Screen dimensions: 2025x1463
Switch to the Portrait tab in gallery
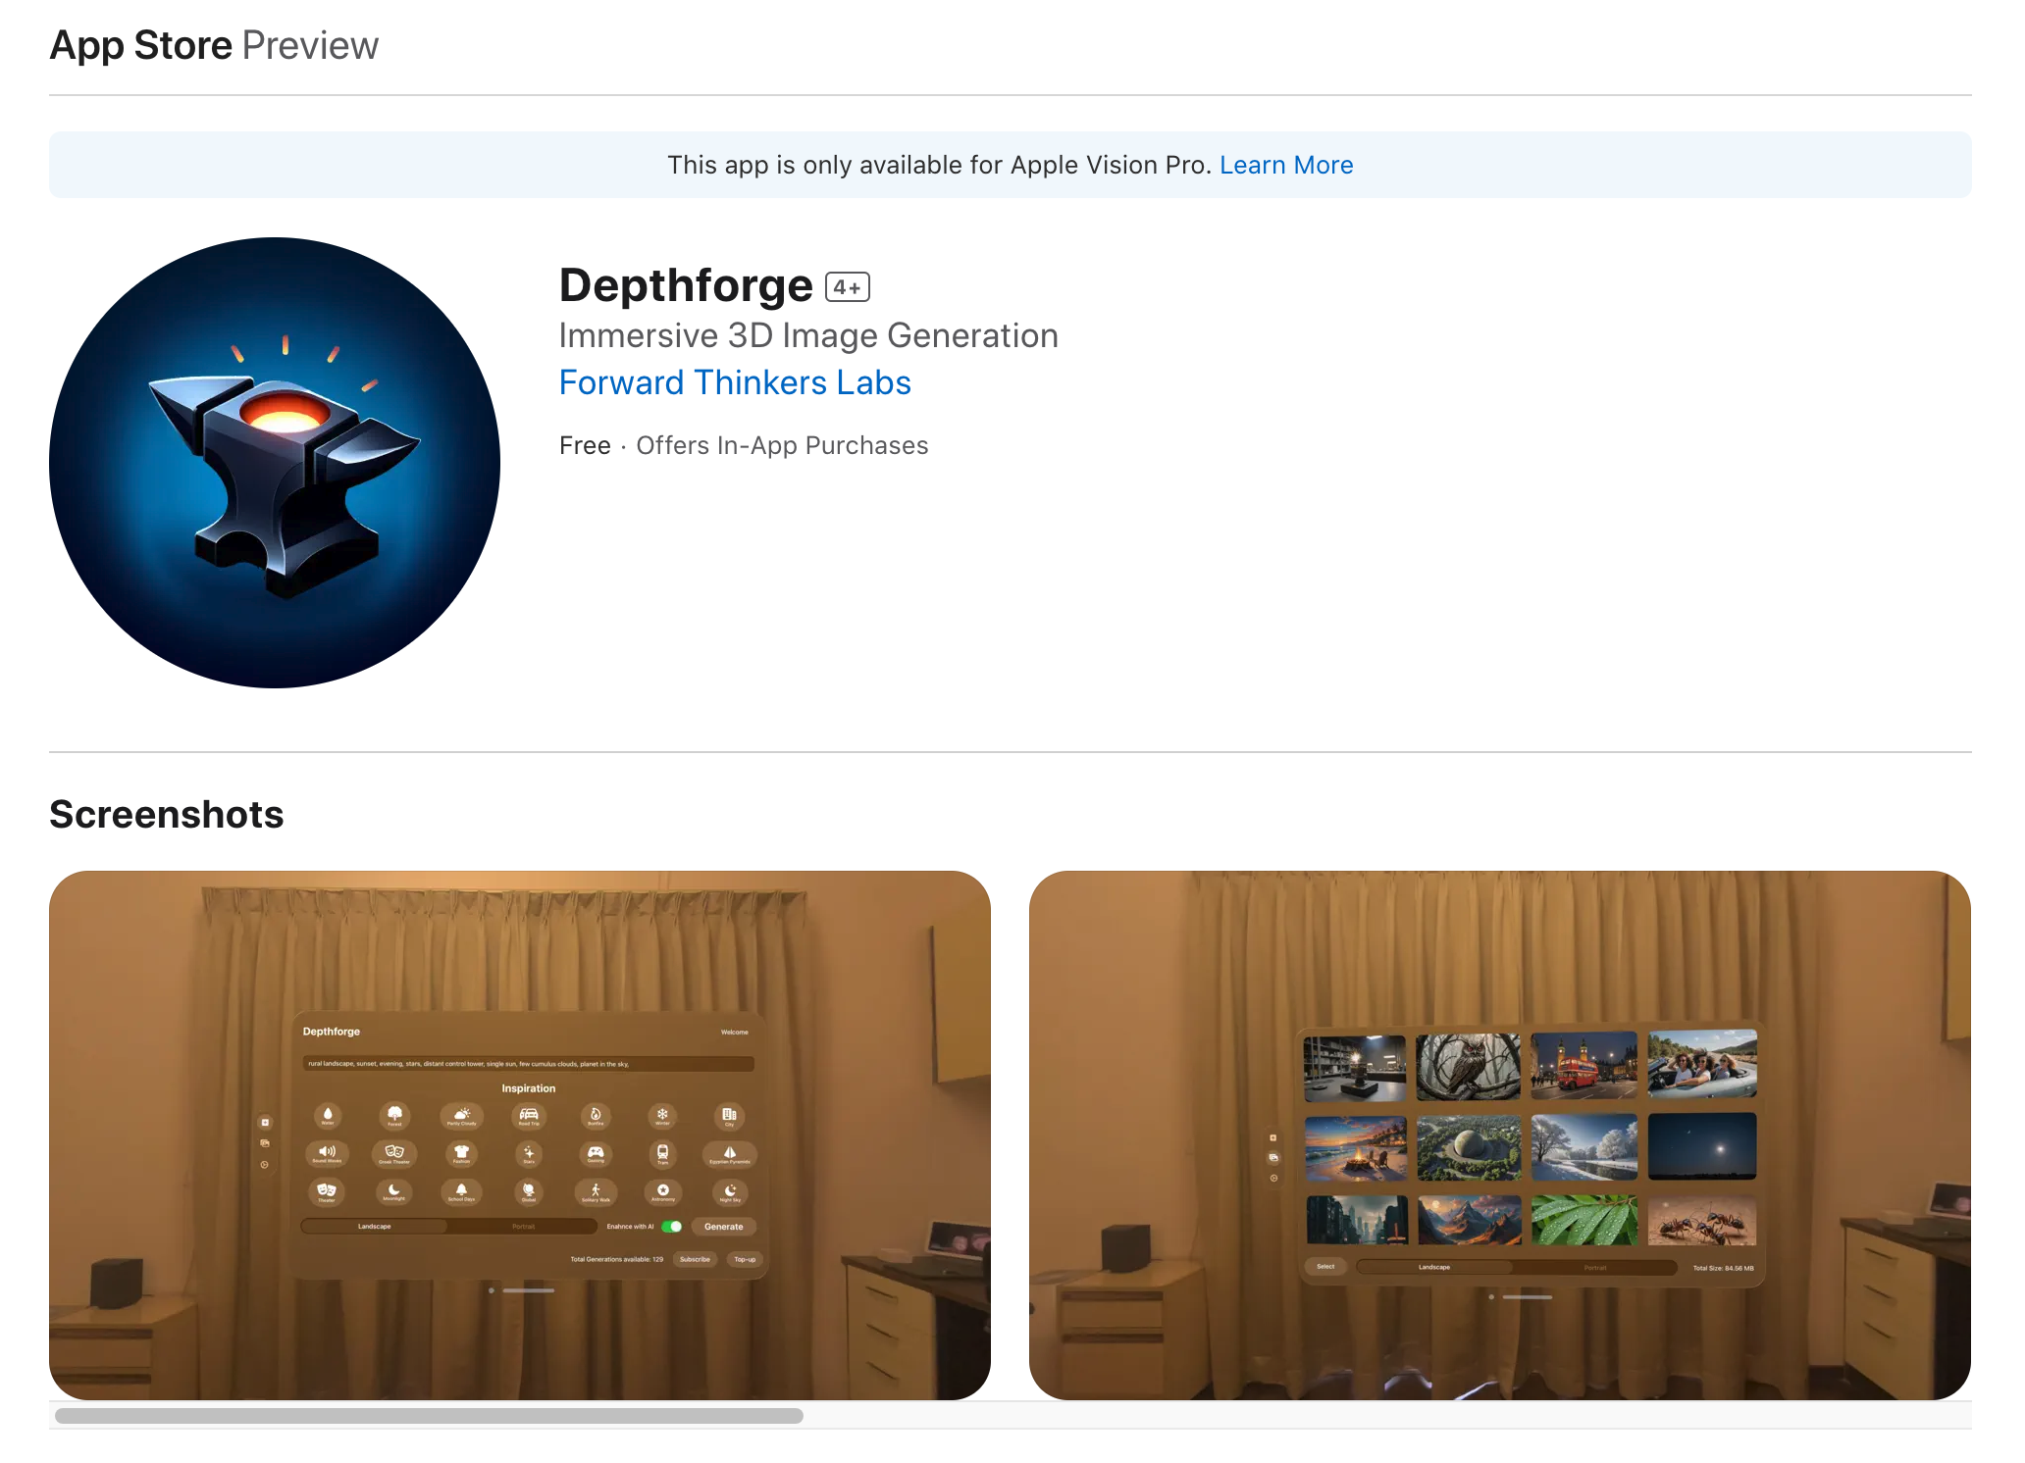coord(1594,1267)
